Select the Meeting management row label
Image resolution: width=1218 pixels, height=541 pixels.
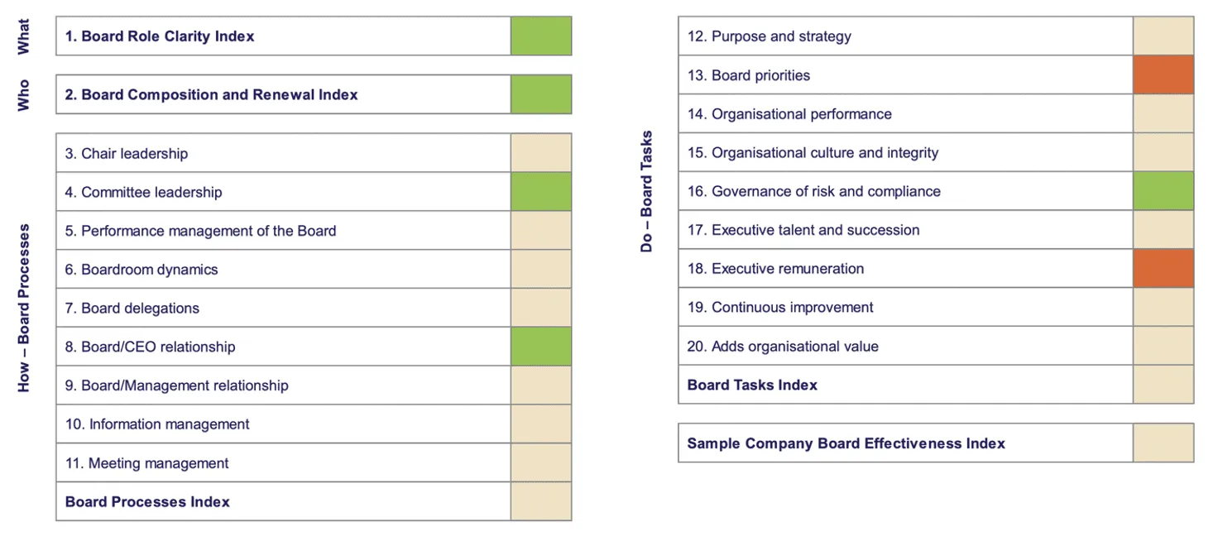click(147, 463)
